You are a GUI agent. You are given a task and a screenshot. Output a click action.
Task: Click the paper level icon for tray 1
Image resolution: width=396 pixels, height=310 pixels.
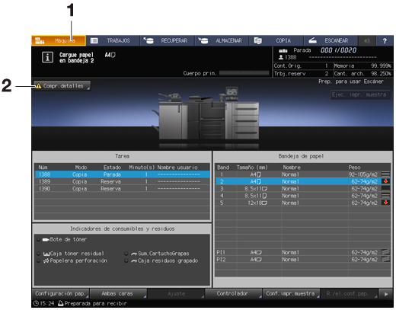click(386, 174)
